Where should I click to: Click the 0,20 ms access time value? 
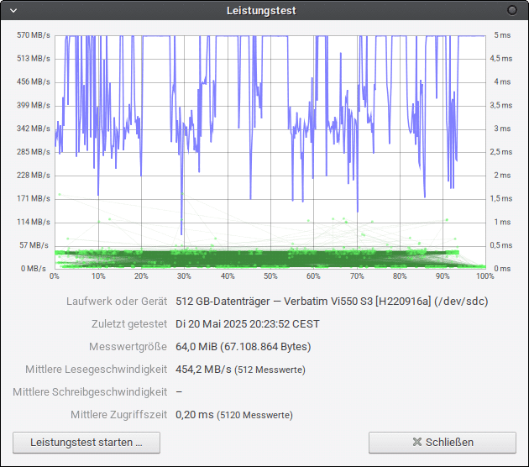[195, 414]
